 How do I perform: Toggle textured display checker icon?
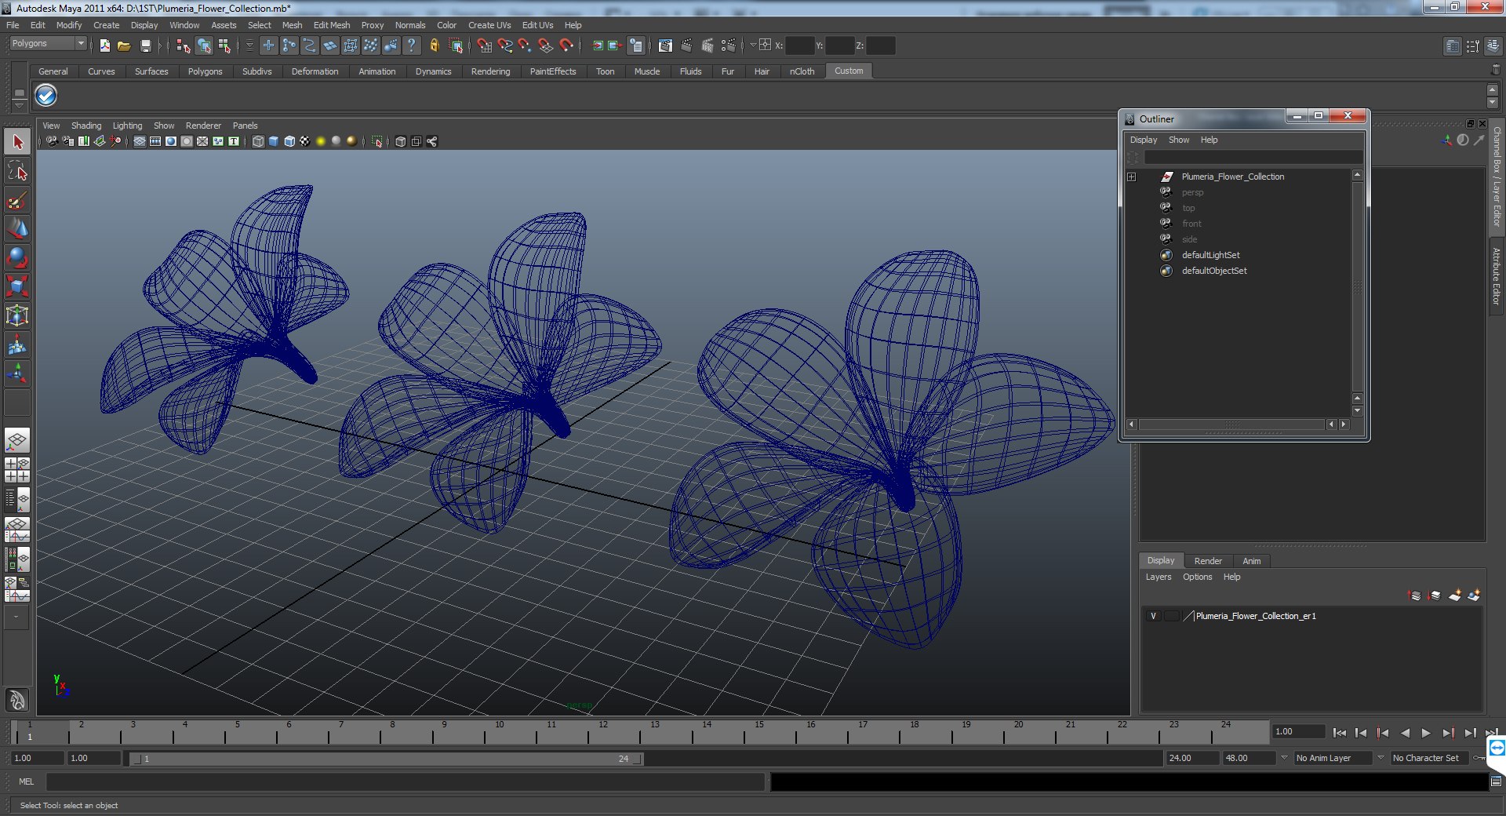(x=305, y=141)
